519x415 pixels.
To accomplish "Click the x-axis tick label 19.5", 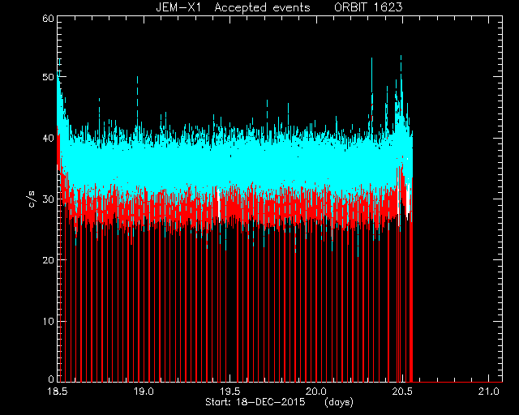I will click(x=230, y=391).
